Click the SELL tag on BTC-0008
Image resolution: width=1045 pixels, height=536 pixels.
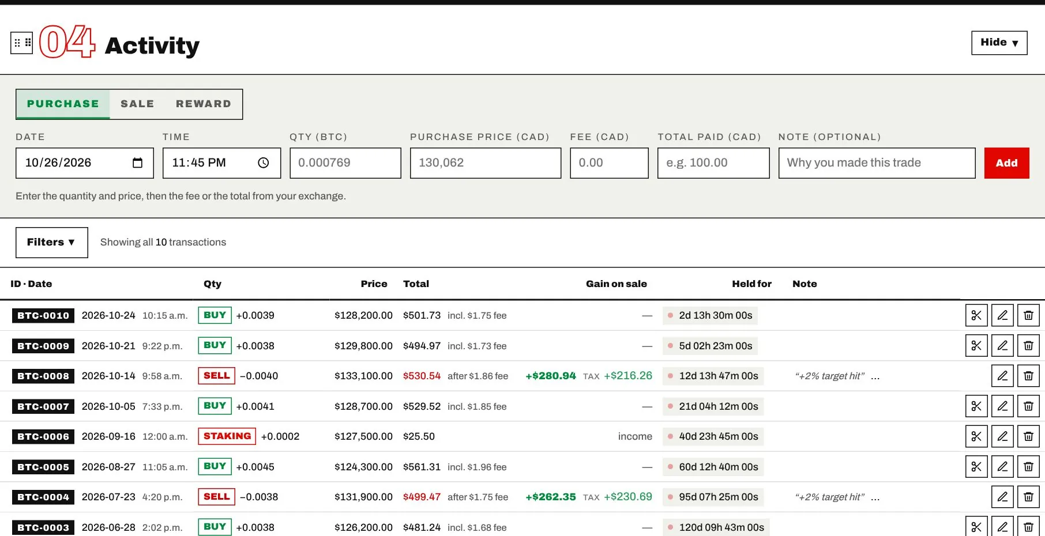pyautogui.click(x=216, y=376)
